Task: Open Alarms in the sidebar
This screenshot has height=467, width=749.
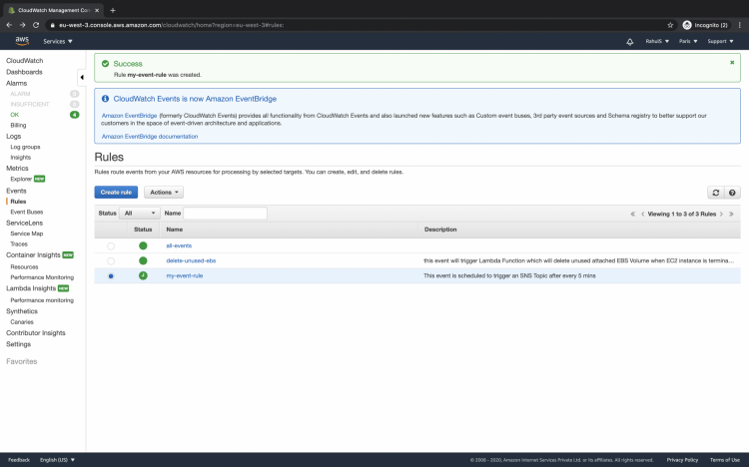Action: point(16,83)
